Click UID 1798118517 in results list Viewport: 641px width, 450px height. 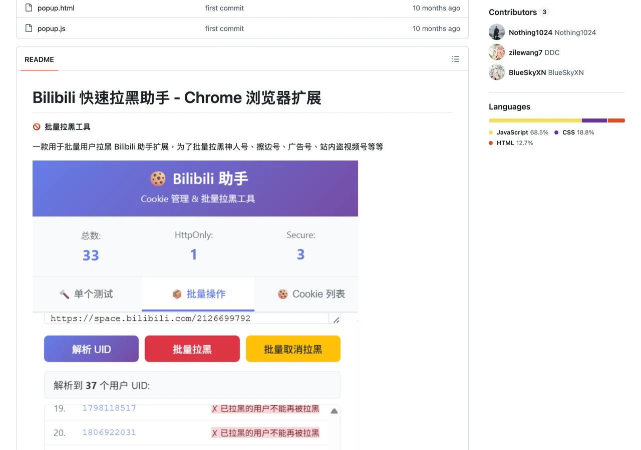pos(109,408)
